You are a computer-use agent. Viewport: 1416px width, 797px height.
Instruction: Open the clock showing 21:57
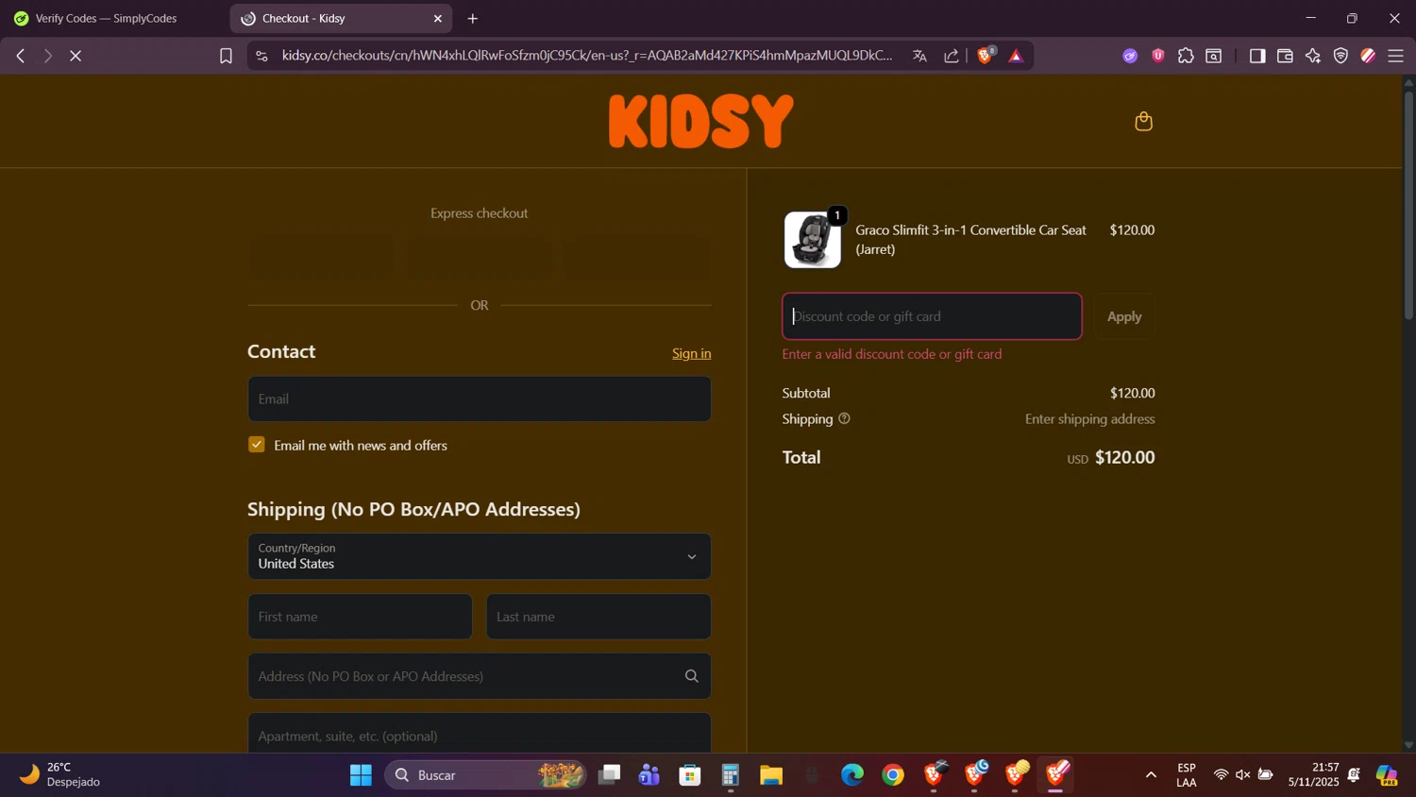tap(1313, 774)
